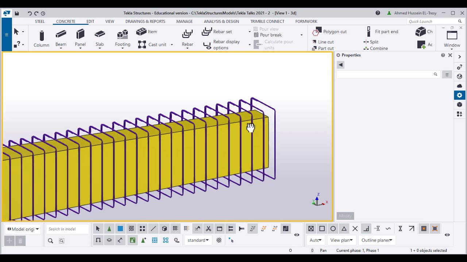Select the Column tool in ribbon
The width and height of the screenshot is (467, 262).
tap(41, 39)
